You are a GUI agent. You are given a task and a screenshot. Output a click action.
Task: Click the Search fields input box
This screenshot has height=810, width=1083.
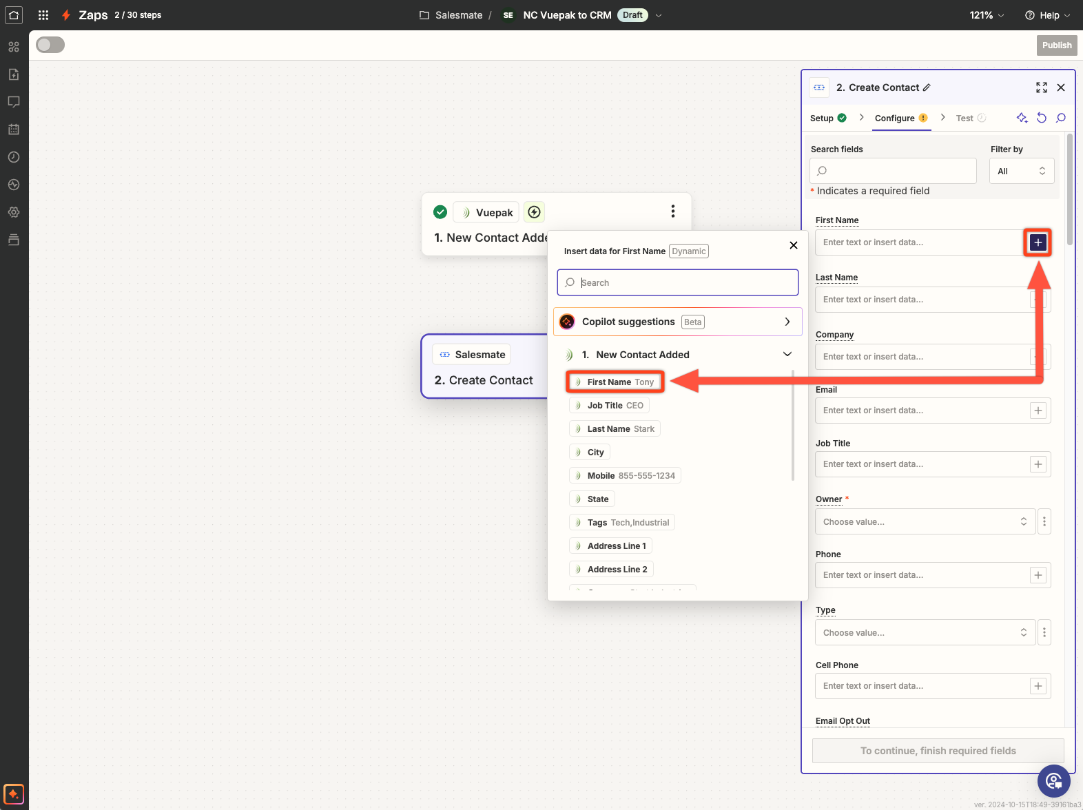(x=893, y=171)
